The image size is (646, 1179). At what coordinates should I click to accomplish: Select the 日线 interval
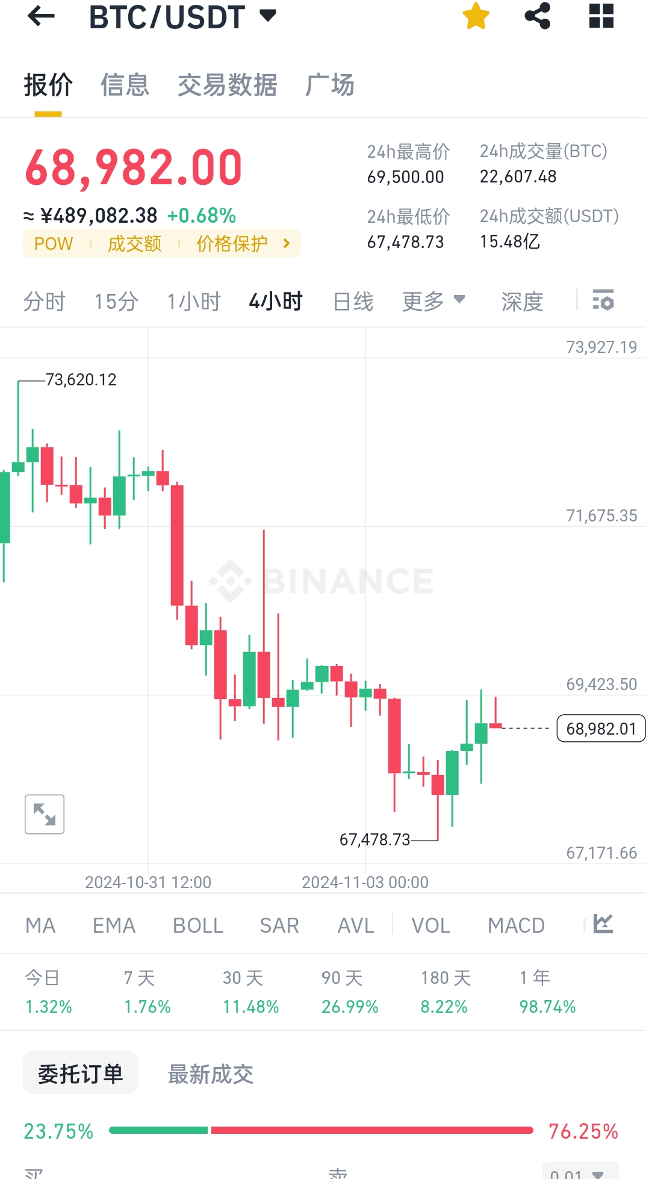353,301
